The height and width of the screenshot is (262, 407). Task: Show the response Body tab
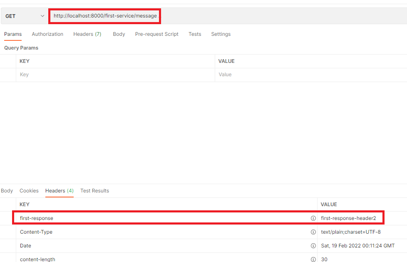(7, 191)
